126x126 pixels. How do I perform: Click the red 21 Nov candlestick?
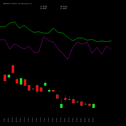click(57, 97)
